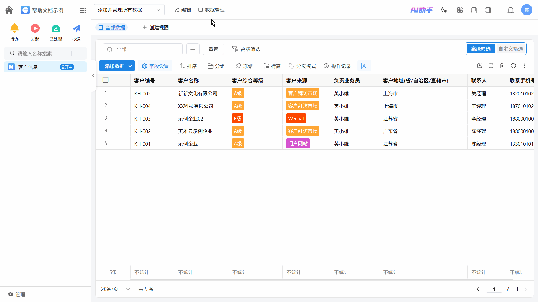Open the 添加并管理所有数据 dropdown
Screen dimensions: 538x302
coord(129,10)
